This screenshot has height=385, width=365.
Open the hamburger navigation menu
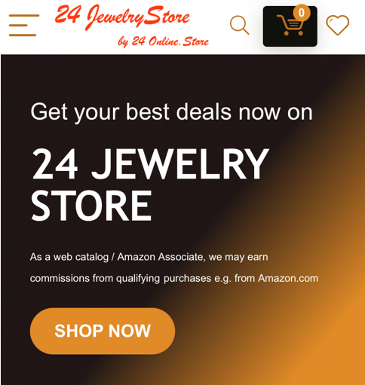[24, 25]
